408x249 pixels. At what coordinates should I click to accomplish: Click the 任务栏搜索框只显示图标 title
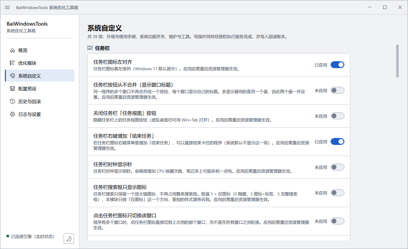tap(120, 187)
